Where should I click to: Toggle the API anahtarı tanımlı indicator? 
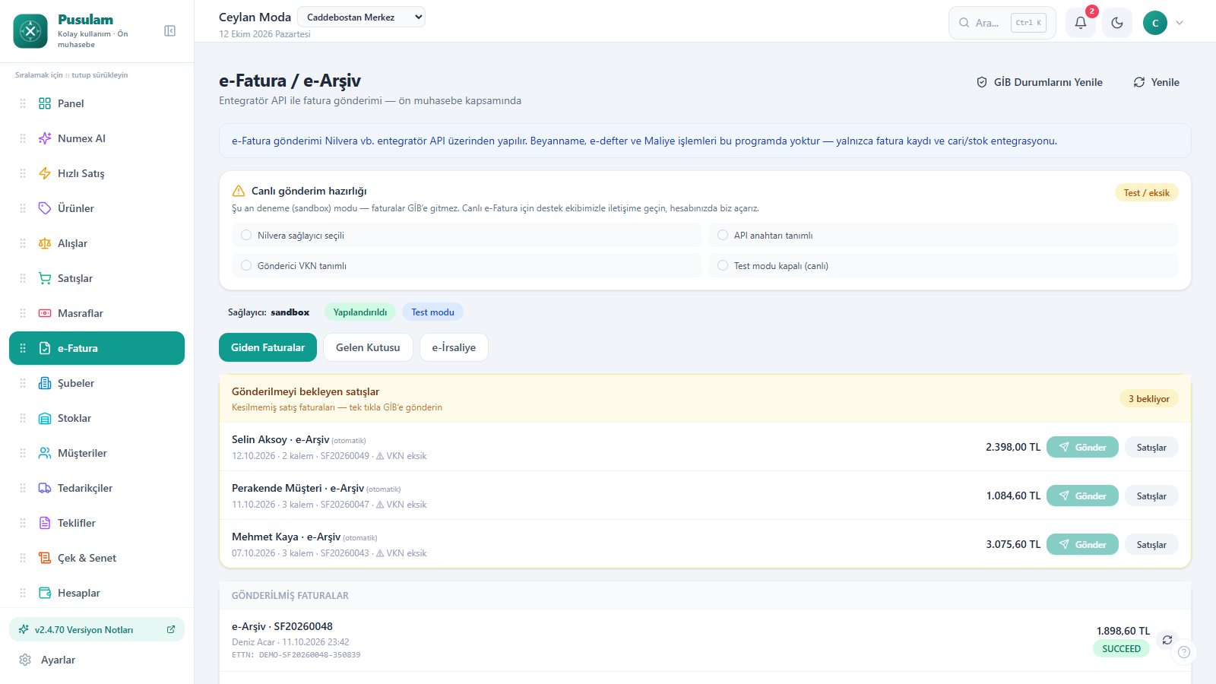pyautogui.click(x=723, y=235)
